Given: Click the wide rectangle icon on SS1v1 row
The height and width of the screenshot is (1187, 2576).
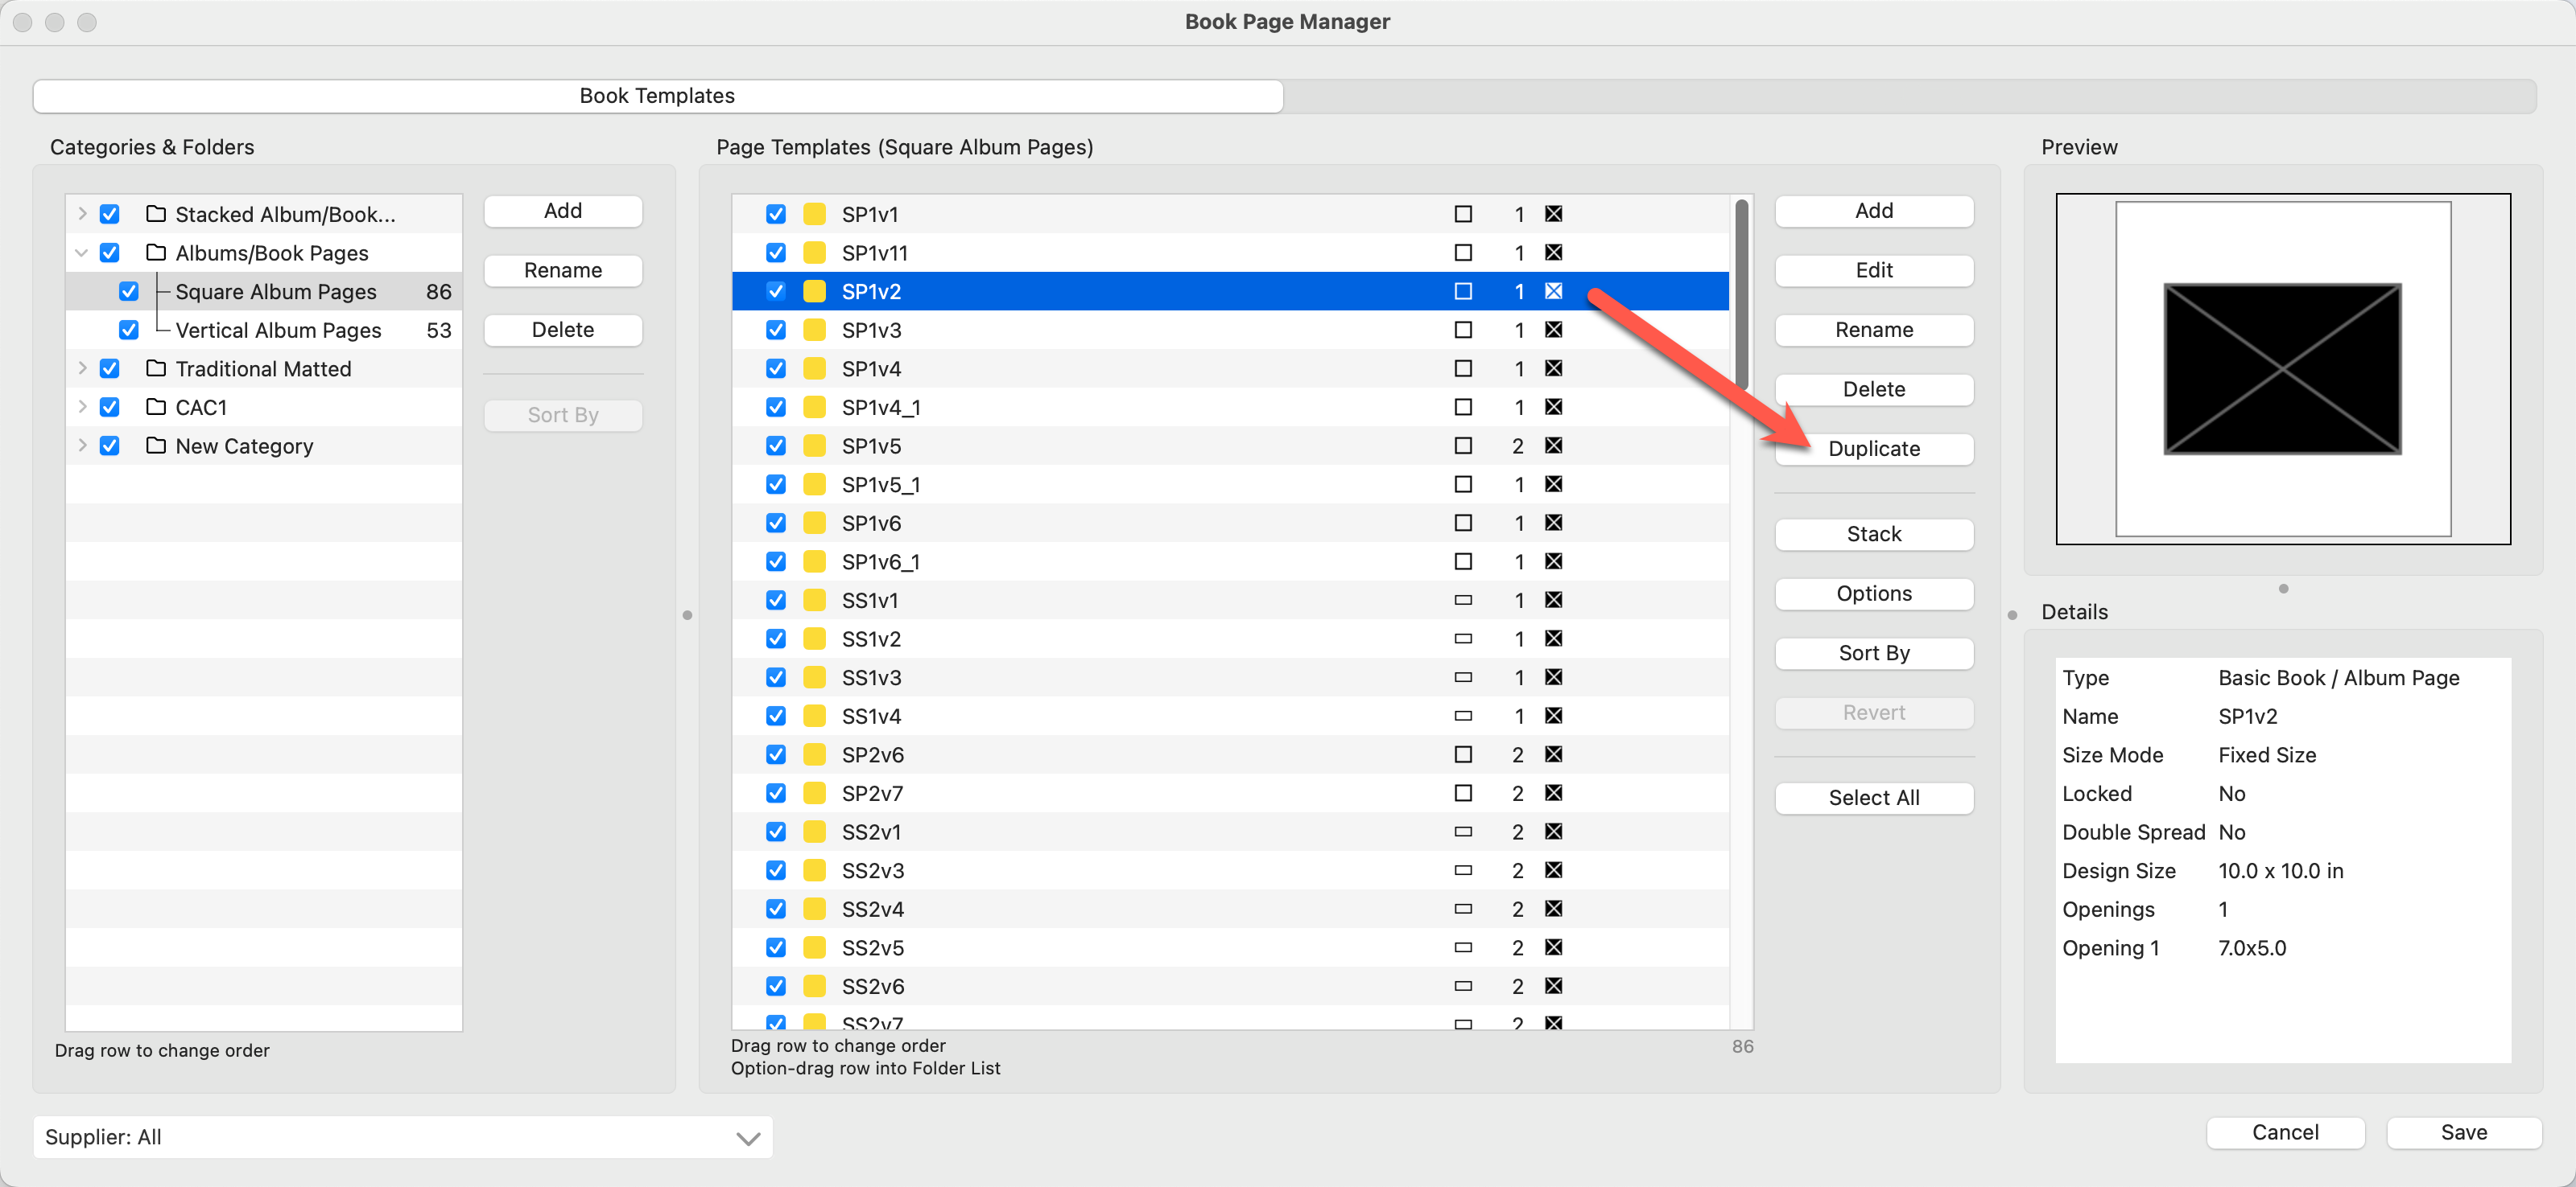Looking at the screenshot, I should (x=1463, y=601).
